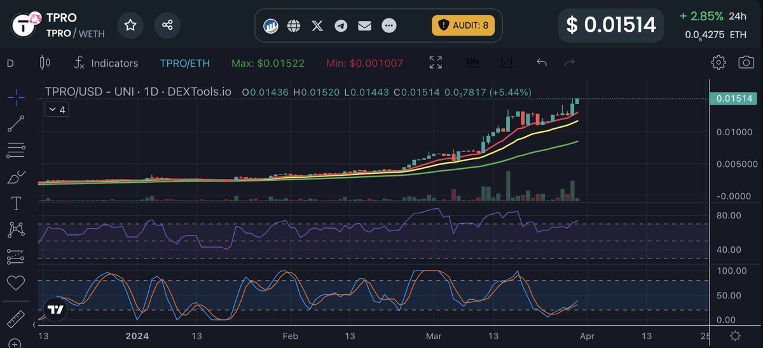
Task: Undo the last chart action
Action: pyautogui.click(x=542, y=62)
